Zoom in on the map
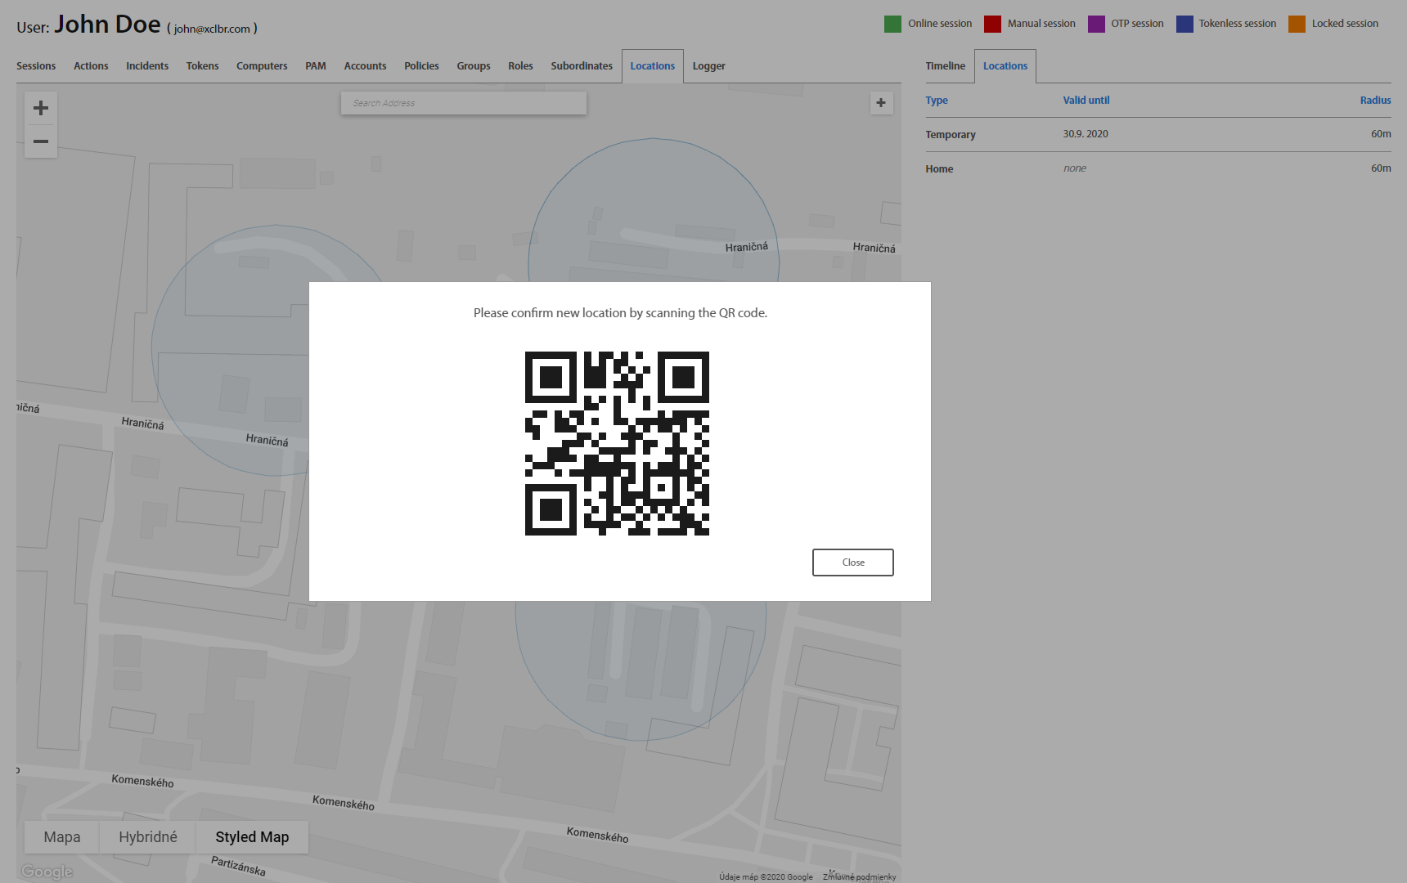1407x883 pixels. (x=41, y=108)
